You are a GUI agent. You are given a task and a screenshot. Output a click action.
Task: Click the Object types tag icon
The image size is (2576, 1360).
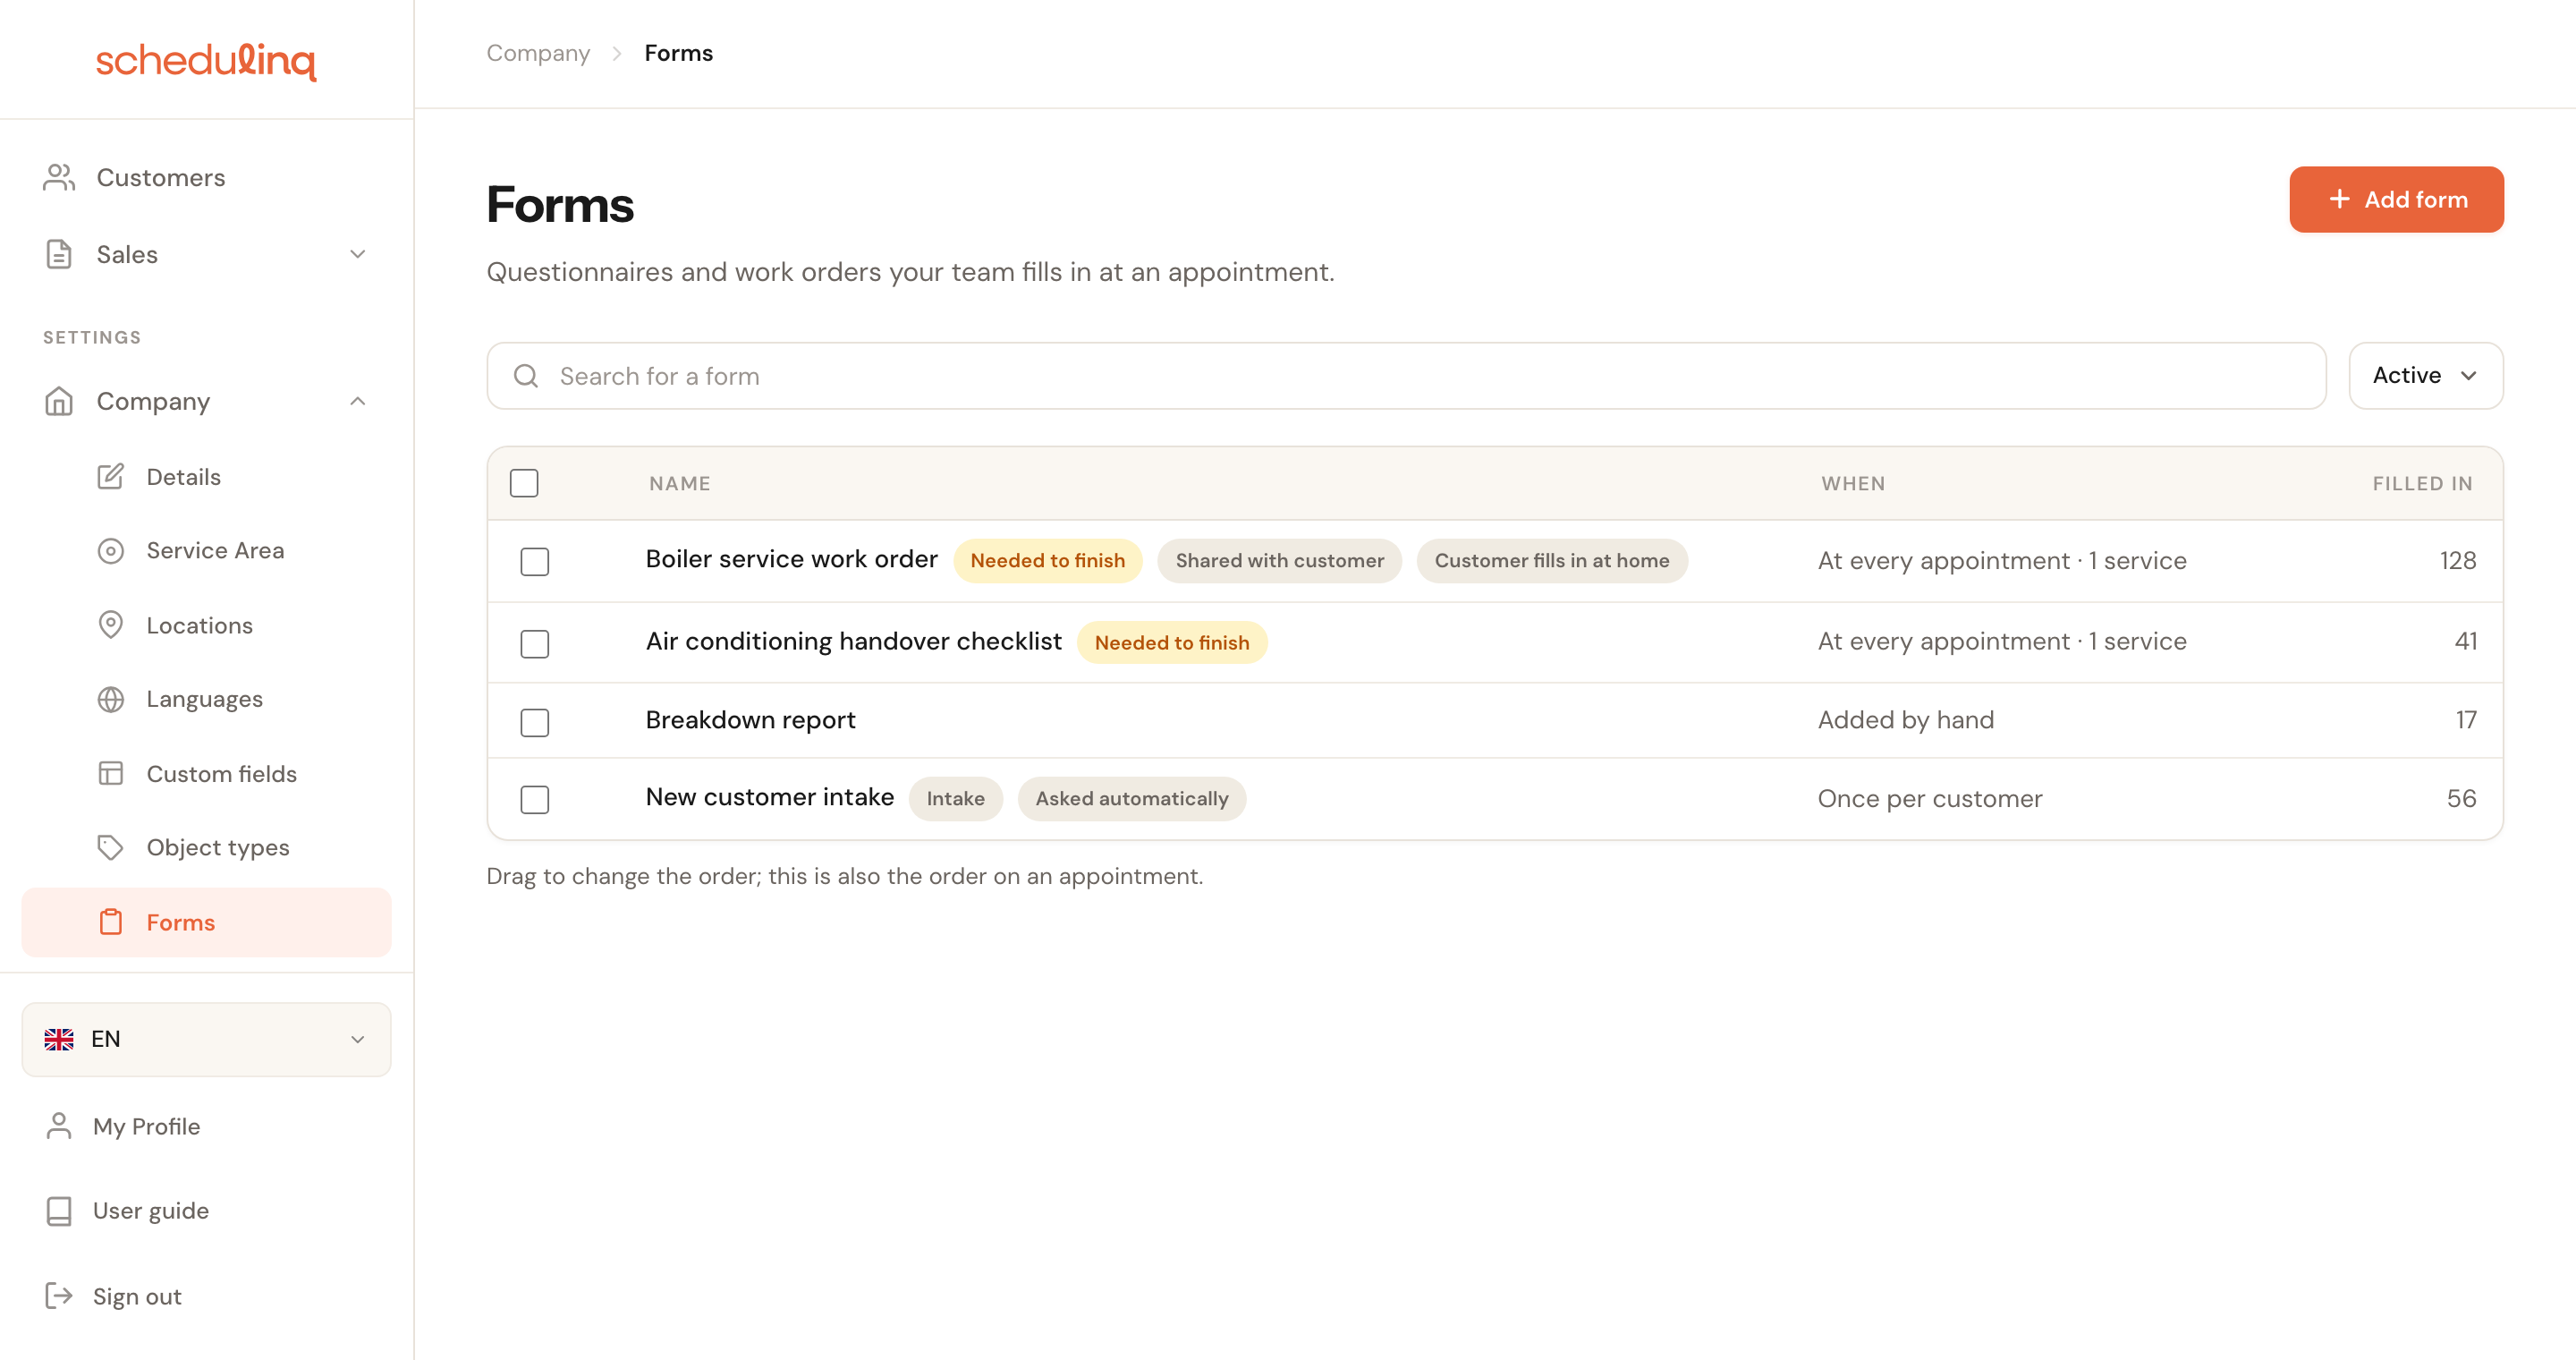pyautogui.click(x=110, y=847)
